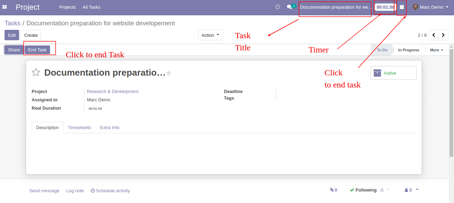454x203 pixels.
Task: Toggle the Active archive button
Action: pyautogui.click(x=393, y=73)
